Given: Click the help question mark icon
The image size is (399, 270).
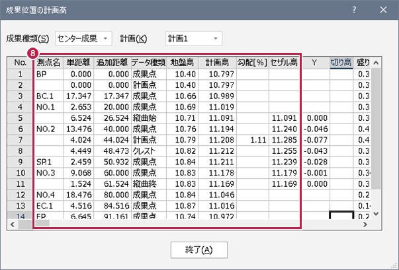Looking at the screenshot, I should tap(354, 9).
